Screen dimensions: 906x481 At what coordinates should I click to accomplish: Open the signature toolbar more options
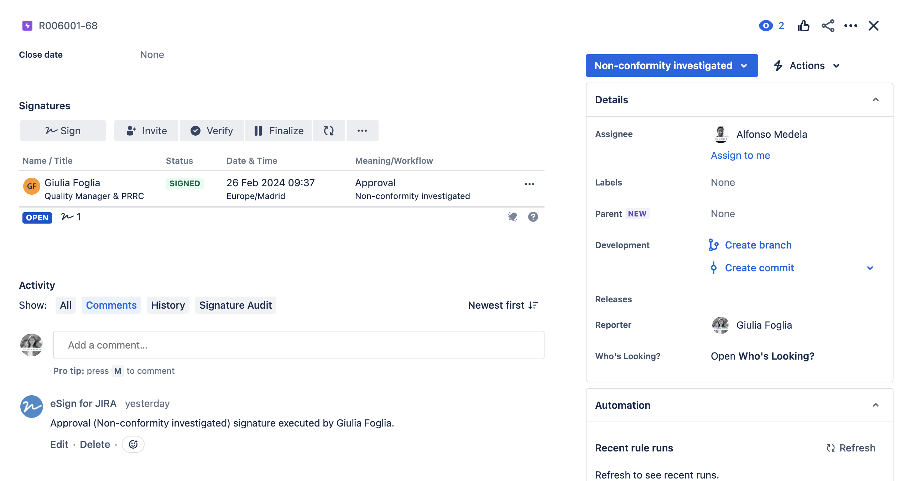pos(362,131)
